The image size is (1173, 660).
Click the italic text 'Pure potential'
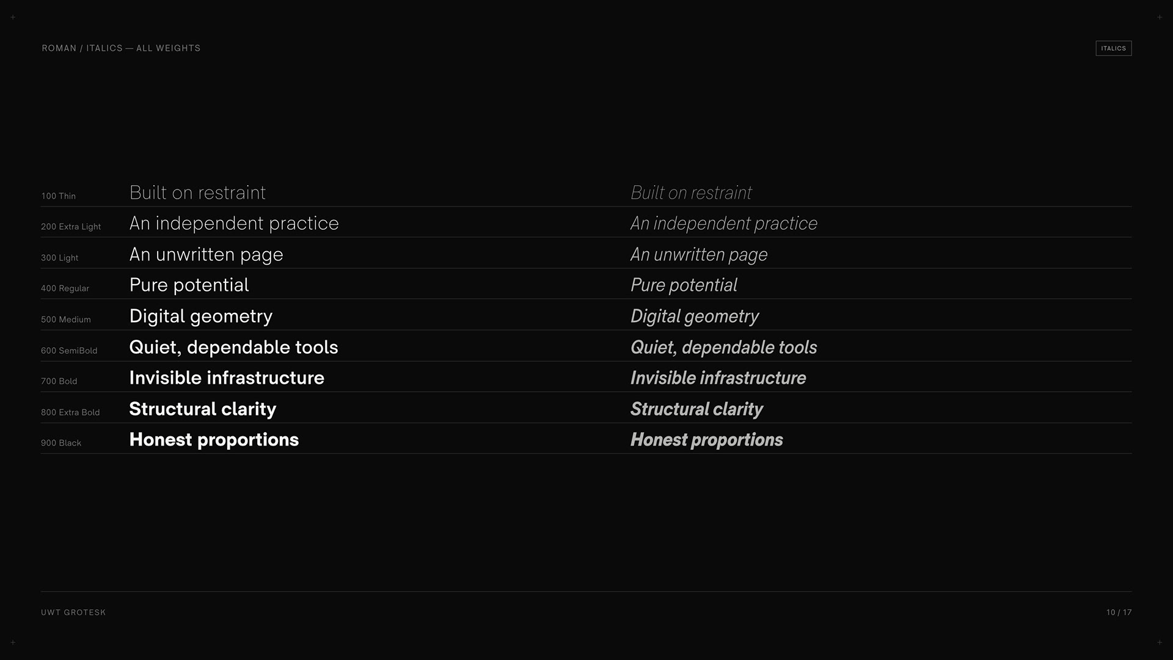click(x=684, y=285)
